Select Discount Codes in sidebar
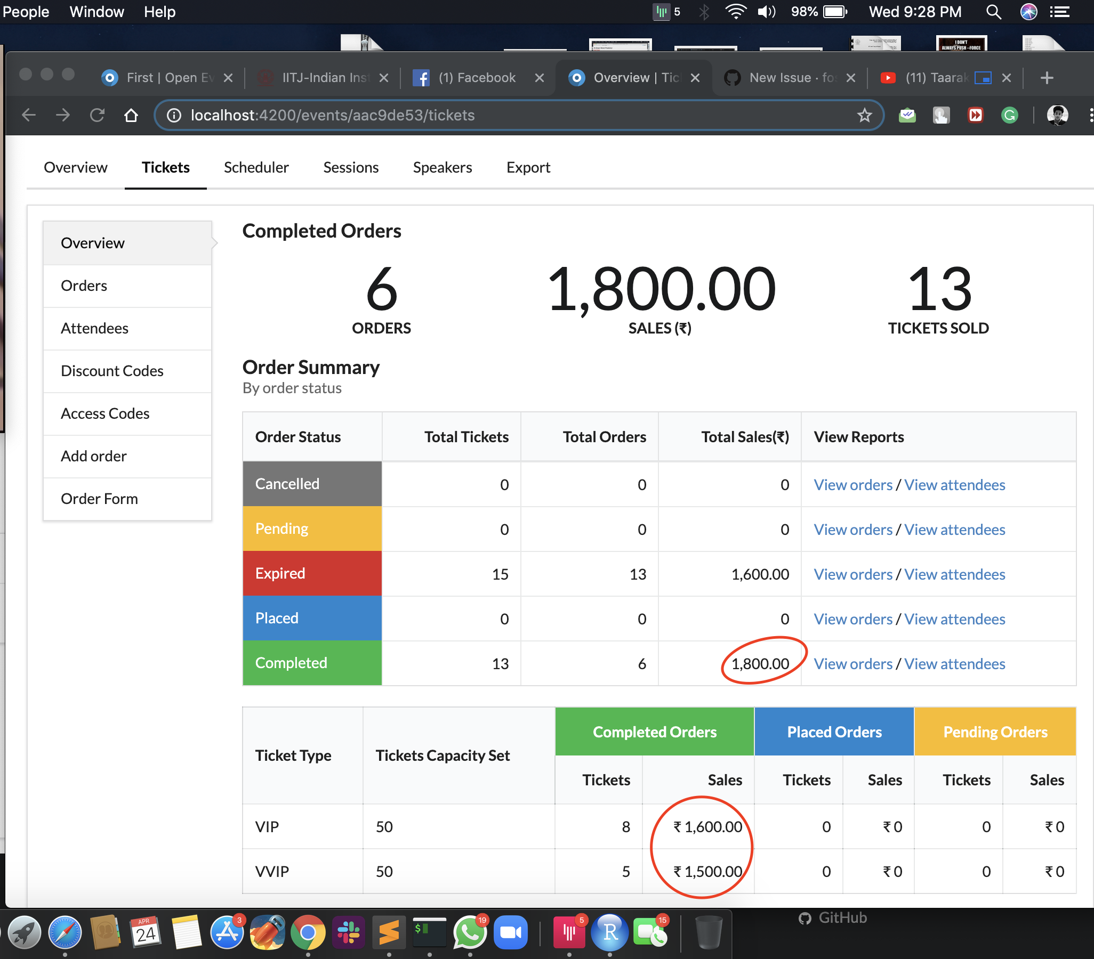The width and height of the screenshot is (1094, 959). tap(112, 371)
